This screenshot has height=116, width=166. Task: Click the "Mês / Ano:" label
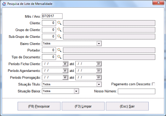point(33,16)
